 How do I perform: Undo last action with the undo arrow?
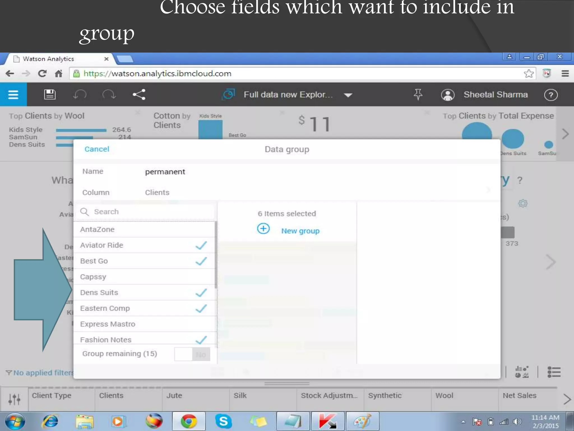click(80, 95)
